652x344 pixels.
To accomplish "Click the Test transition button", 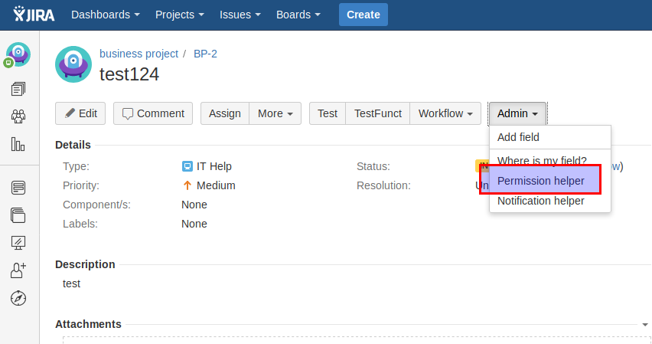I will point(328,113).
